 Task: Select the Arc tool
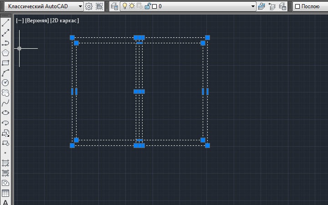(5, 73)
